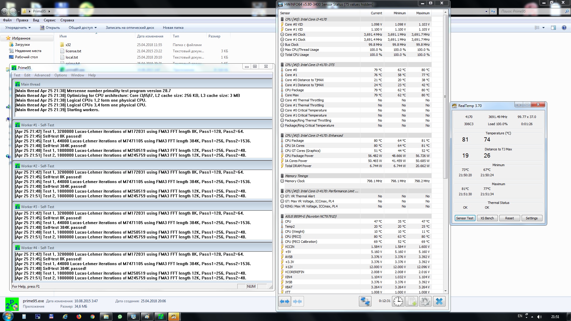The width and height of the screenshot is (571, 321).
Task: Open Firefox from the taskbar
Action: pyautogui.click(x=79, y=317)
